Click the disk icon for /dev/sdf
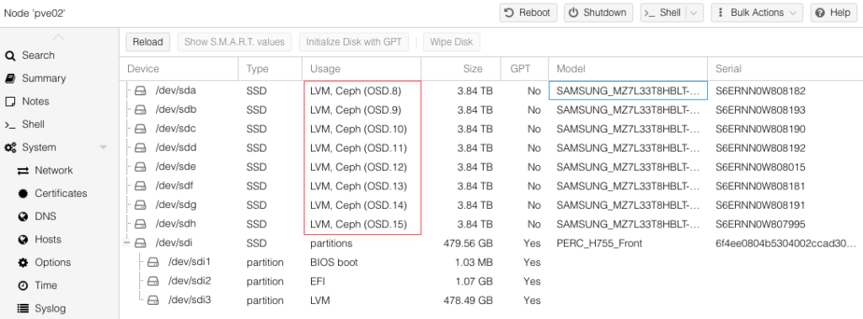This screenshot has width=863, height=319. point(141,186)
